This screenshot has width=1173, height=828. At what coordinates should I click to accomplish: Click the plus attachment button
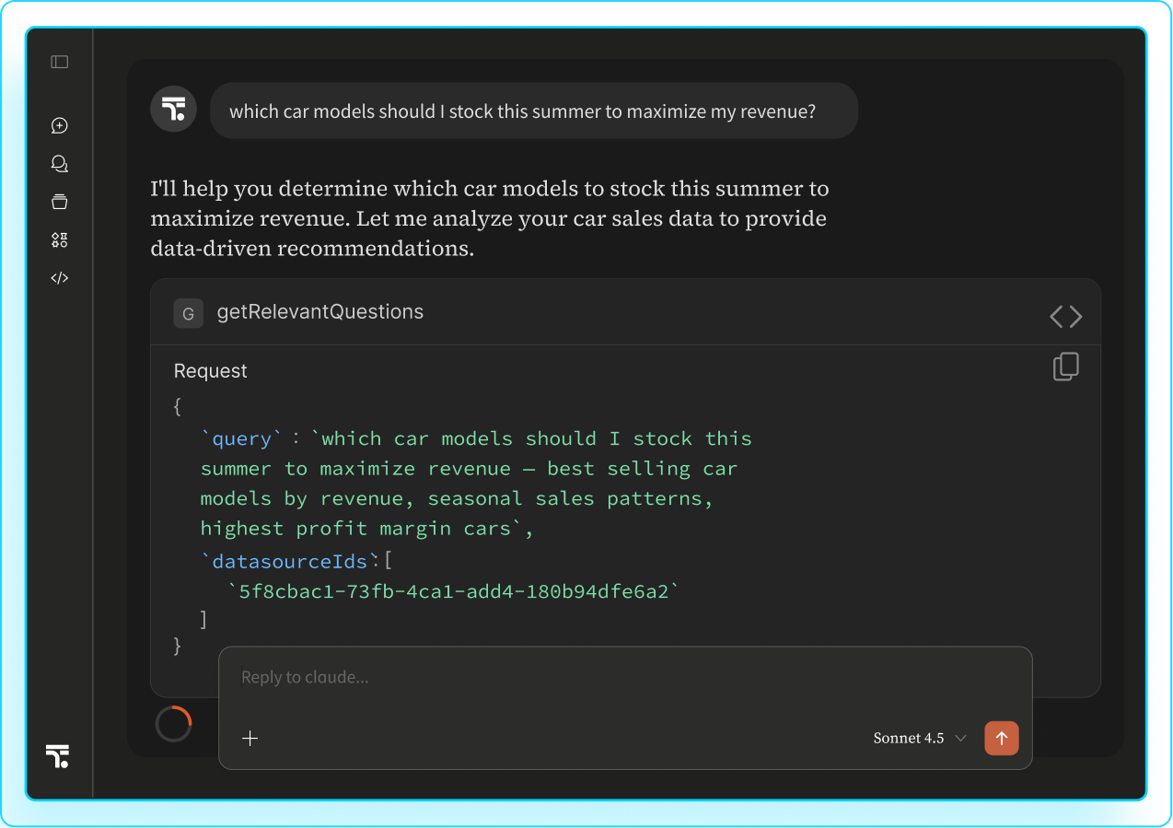pyautogui.click(x=250, y=738)
